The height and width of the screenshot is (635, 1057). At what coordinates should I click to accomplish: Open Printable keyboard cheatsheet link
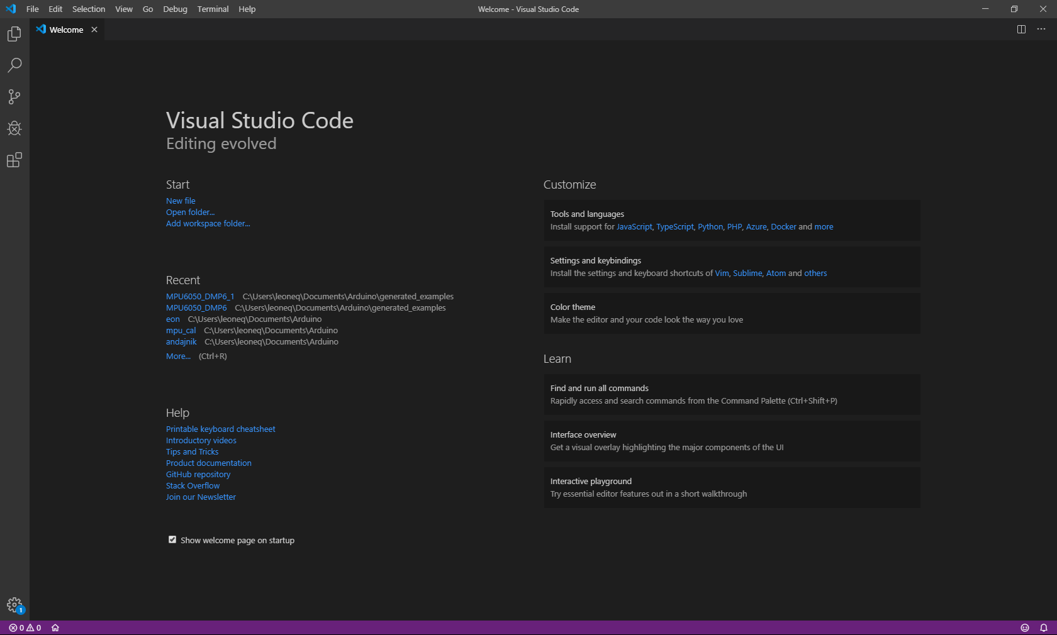tap(221, 429)
